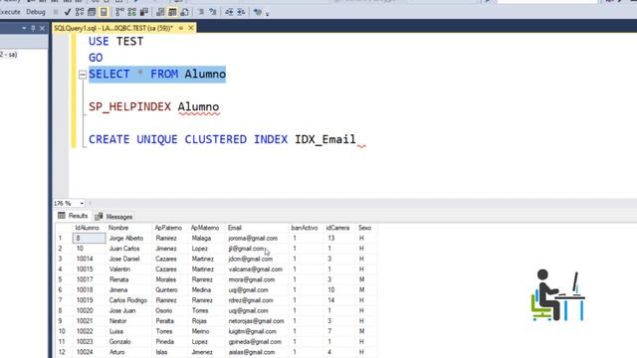Decrease indent of selected lines
The image size is (637, 358).
(x=229, y=12)
